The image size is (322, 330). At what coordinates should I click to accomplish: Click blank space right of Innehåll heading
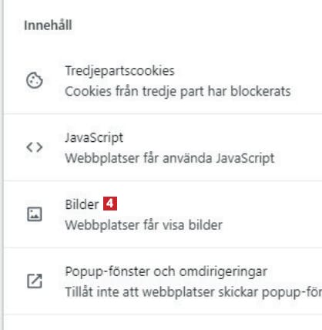click(195, 25)
